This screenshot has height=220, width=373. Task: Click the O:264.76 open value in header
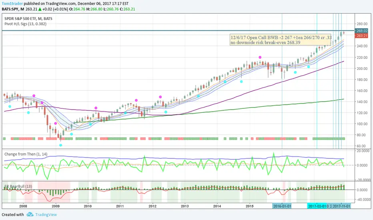[77, 9]
